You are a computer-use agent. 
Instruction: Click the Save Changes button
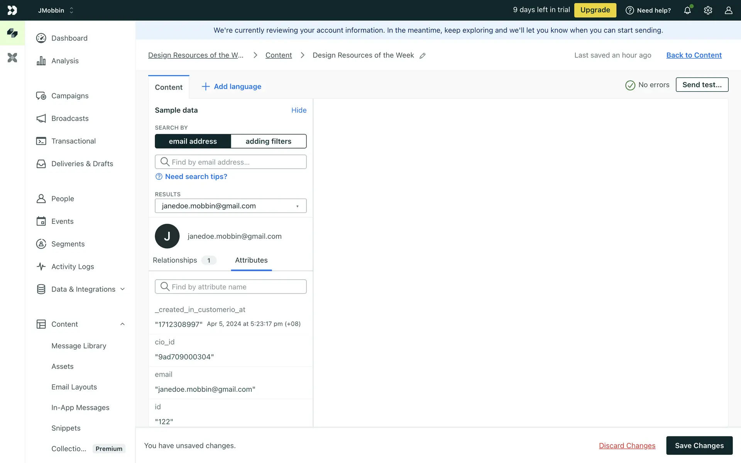pyautogui.click(x=699, y=446)
